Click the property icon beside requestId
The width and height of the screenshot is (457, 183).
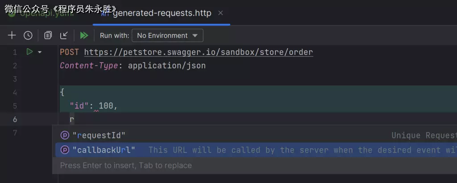click(x=65, y=135)
